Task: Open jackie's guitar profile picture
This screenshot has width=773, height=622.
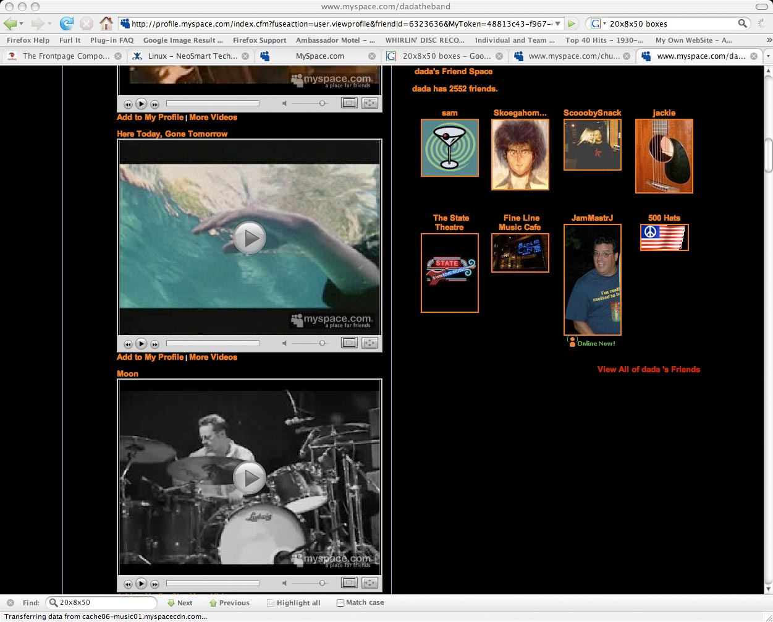Action: click(x=664, y=156)
